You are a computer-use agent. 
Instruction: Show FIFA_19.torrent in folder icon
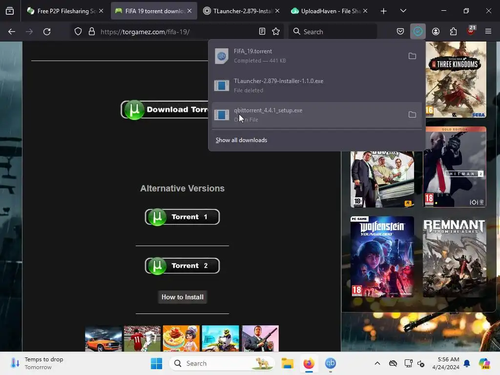point(412,56)
